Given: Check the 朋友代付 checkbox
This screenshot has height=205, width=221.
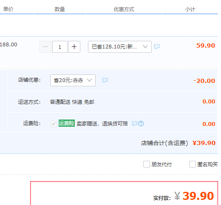Looking at the screenshot, I should click(147, 164).
